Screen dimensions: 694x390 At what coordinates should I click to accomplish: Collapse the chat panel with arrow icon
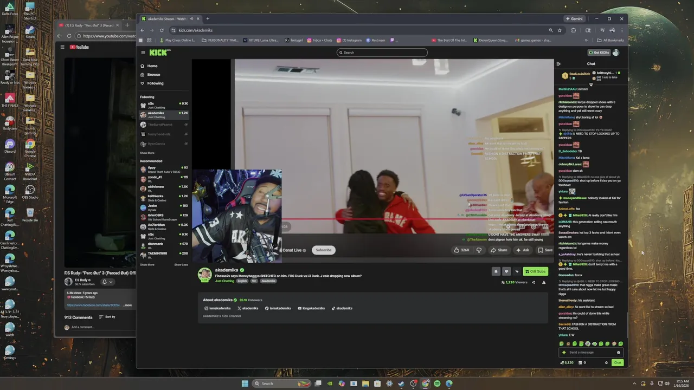tap(558, 64)
